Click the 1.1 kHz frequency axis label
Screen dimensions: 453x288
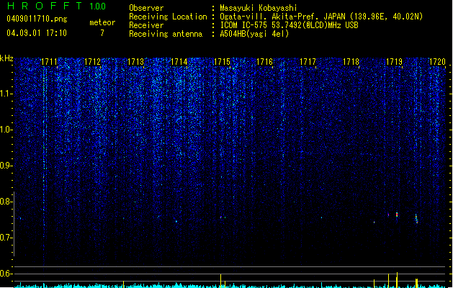point(6,94)
